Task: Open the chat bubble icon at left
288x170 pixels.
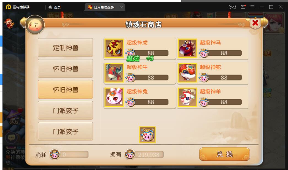Action: point(11,137)
